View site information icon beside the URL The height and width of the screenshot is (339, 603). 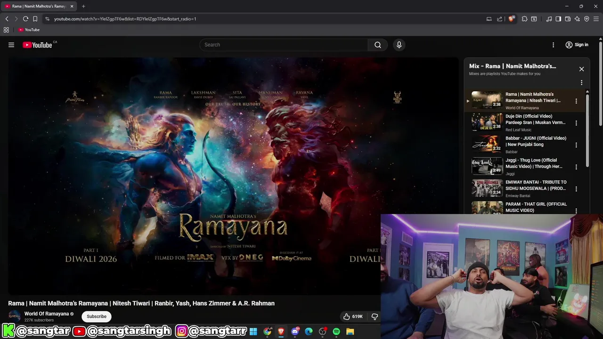pyautogui.click(x=47, y=19)
